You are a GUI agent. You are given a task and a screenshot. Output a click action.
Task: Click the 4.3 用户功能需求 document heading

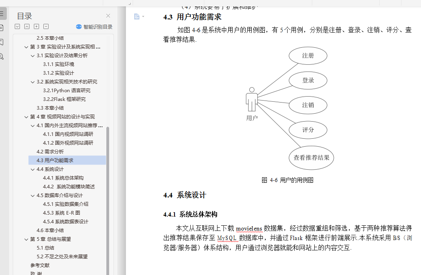pos(192,17)
